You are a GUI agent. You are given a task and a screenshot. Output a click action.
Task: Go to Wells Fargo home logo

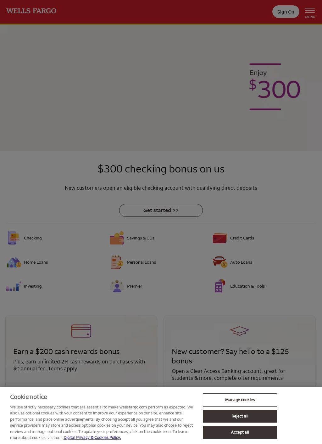(x=31, y=11)
